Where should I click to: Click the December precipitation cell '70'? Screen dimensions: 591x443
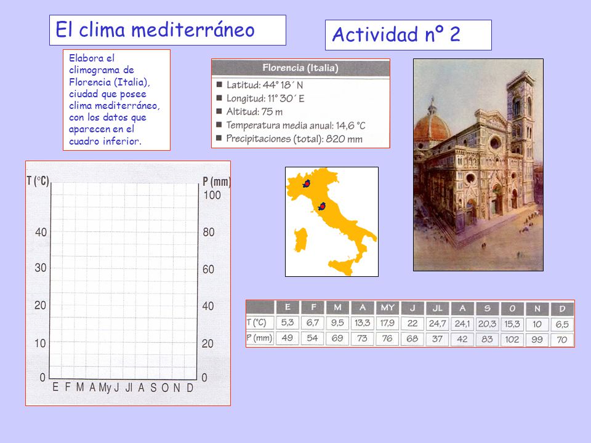coord(562,340)
